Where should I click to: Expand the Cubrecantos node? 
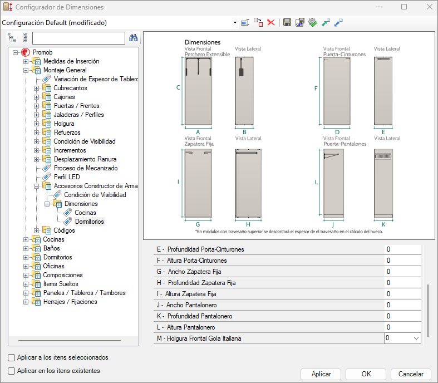pos(36,88)
